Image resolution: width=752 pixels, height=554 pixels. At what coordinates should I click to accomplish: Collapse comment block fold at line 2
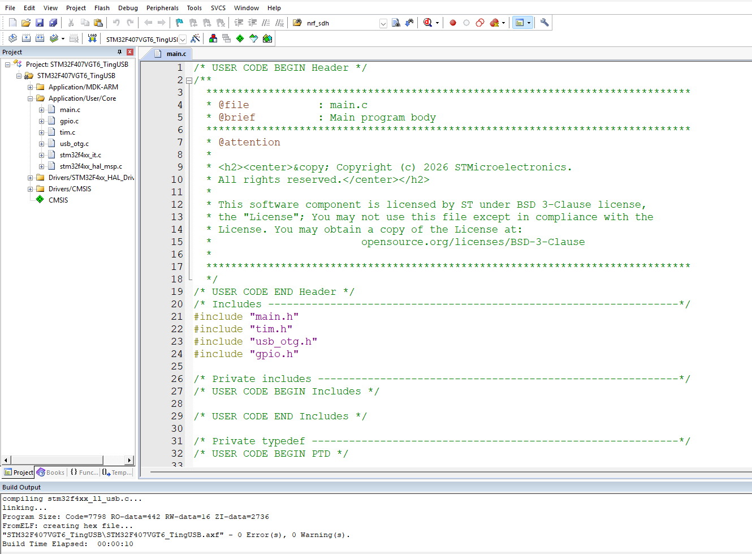coord(189,80)
